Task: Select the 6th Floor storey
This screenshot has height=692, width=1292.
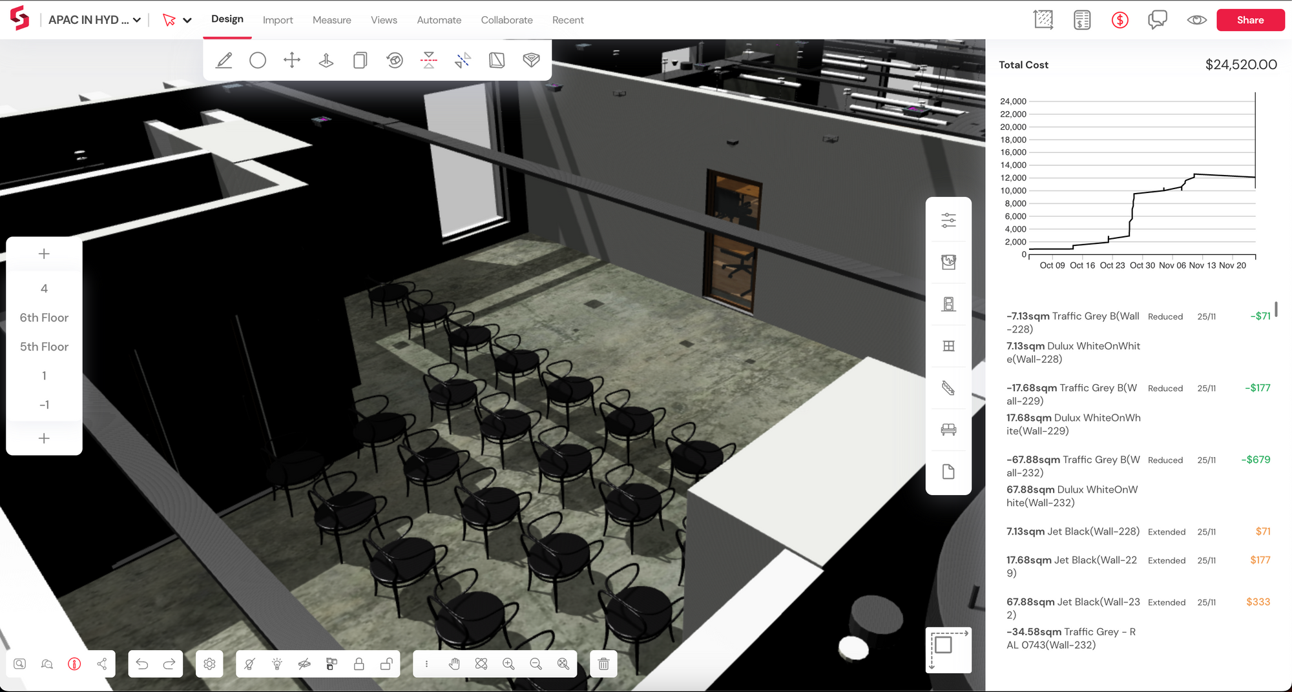Action: coord(44,318)
